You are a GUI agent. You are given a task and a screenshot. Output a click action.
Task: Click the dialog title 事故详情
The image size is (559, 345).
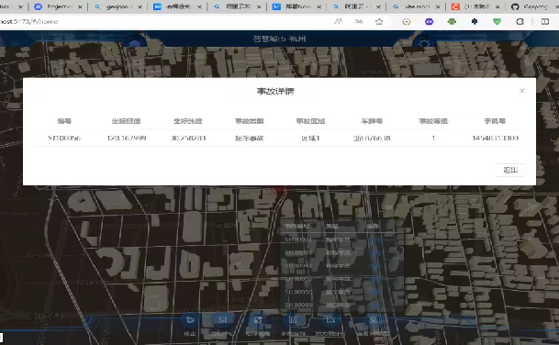point(275,91)
